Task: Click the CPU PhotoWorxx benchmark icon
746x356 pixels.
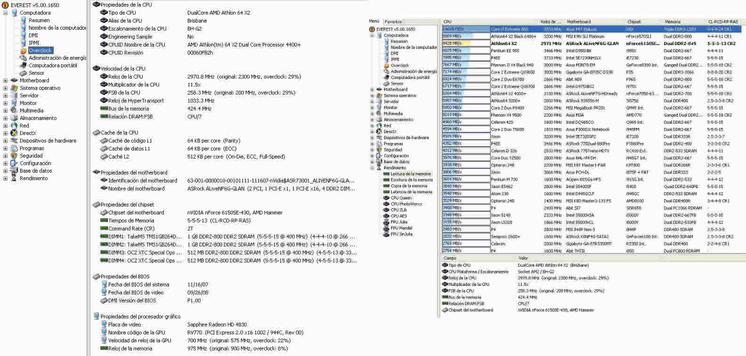Action: [x=386, y=204]
